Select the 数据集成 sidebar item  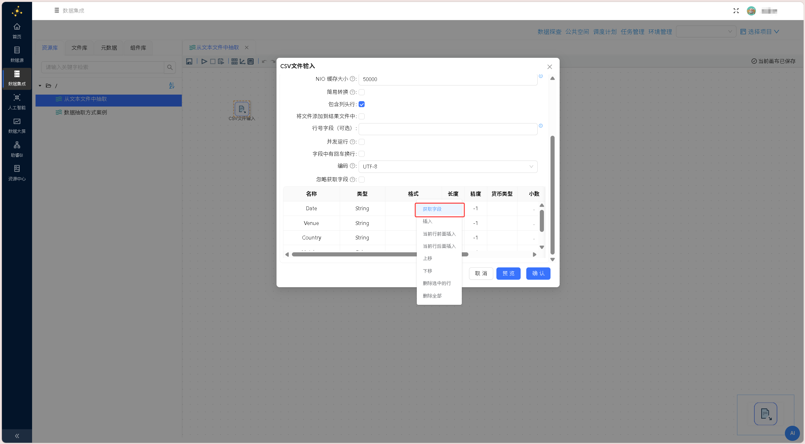coord(17,78)
